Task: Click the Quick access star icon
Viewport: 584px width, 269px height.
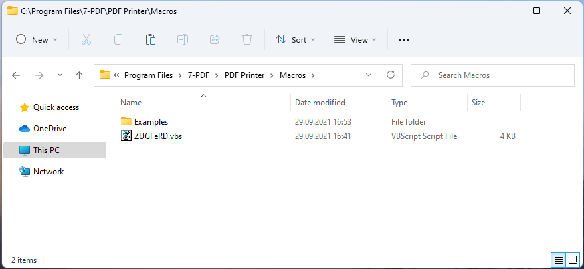Action: pos(25,107)
